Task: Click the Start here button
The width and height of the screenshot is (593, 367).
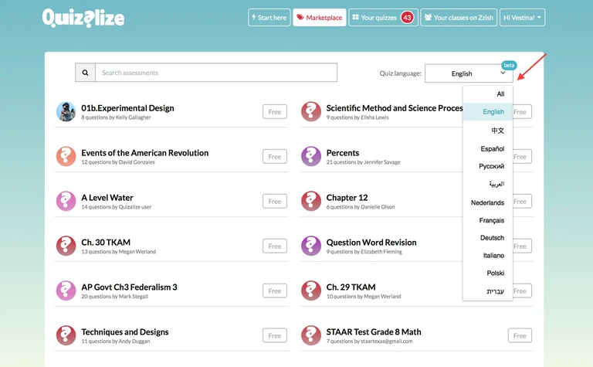Action: pyautogui.click(x=269, y=18)
